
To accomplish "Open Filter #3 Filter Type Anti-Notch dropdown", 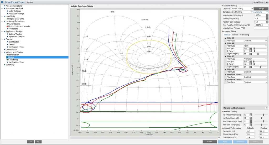I will click(x=255, y=59).
